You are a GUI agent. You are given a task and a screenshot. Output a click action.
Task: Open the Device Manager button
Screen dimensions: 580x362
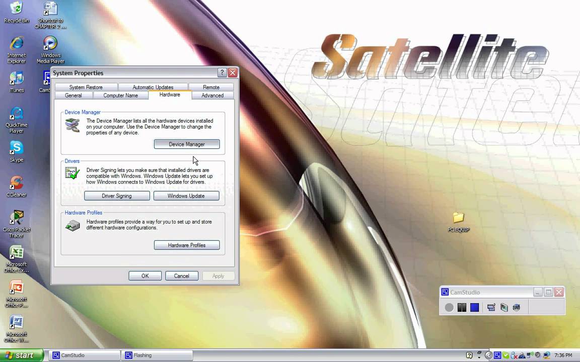187,144
